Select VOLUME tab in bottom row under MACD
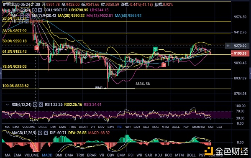251x158 pixels. [x=31, y=155]
